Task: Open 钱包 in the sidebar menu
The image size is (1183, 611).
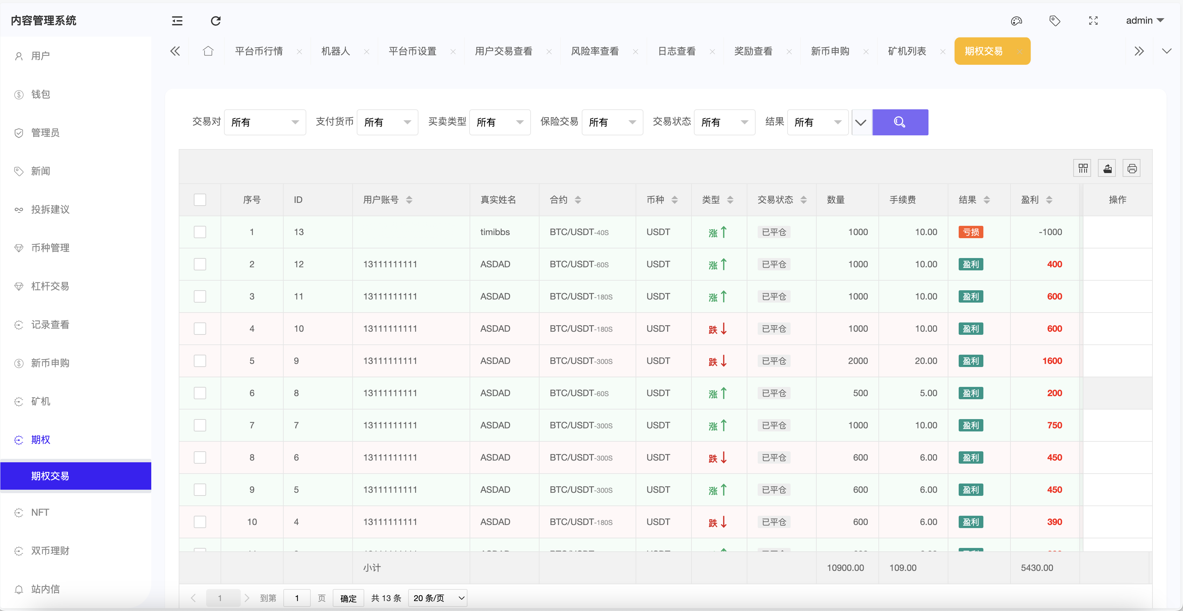Action: 40,94
